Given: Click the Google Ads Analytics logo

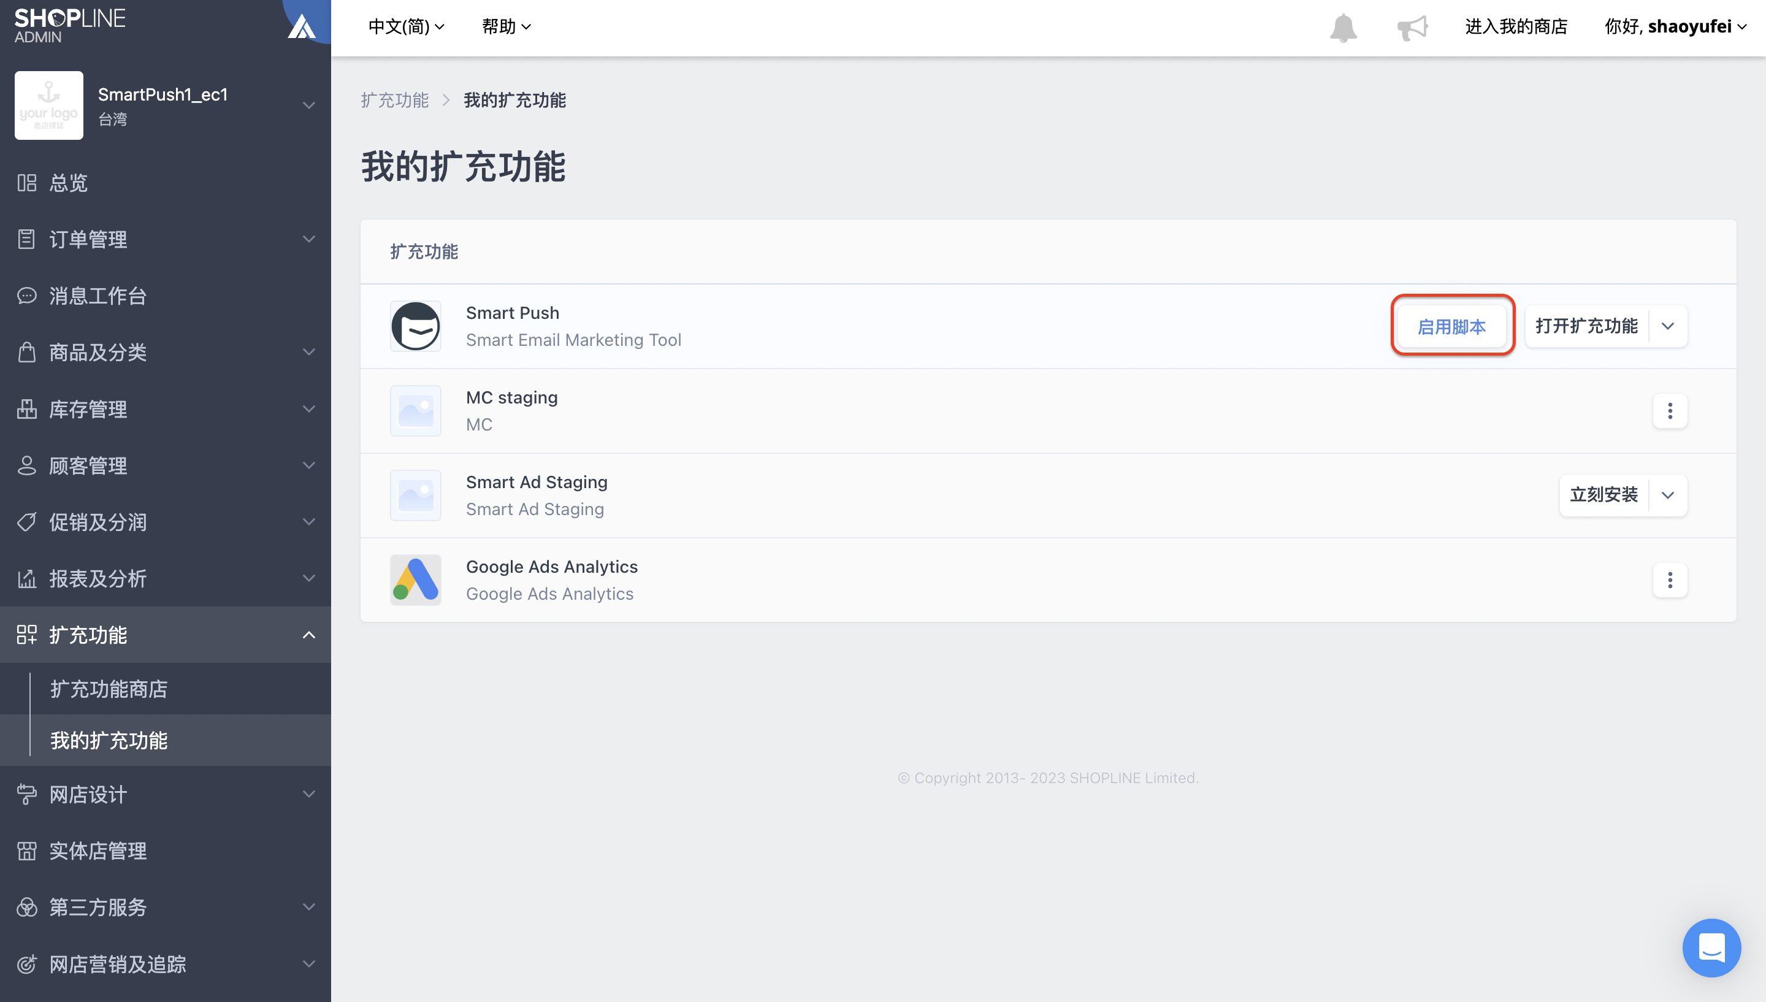Looking at the screenshot, I should point(416,580).
